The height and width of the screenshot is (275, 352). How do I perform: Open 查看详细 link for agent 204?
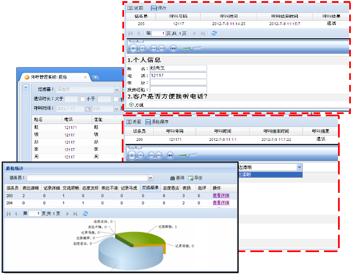pos(221,203)
